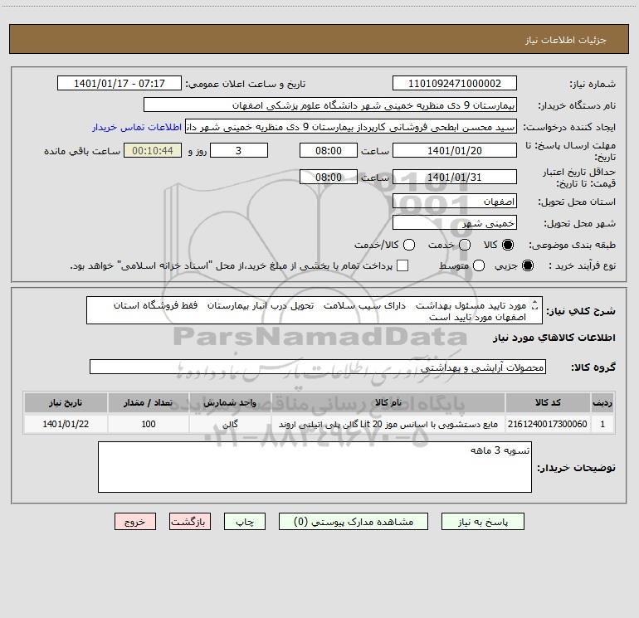Click the ردیف column header

[602, 402]
